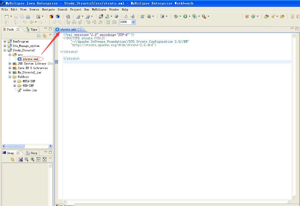Click the Open Type folder icon
Screen dimensions: 300x206
(267, 16)
